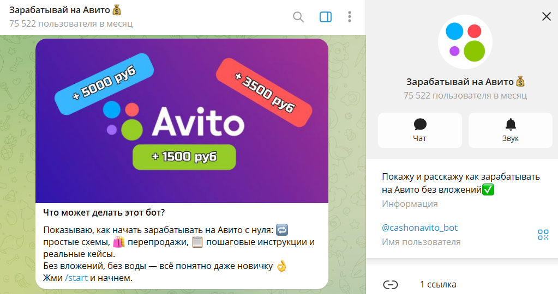Screen dimensions: 558x294
Task: Close the bot info panel
Action: point(546,16)
